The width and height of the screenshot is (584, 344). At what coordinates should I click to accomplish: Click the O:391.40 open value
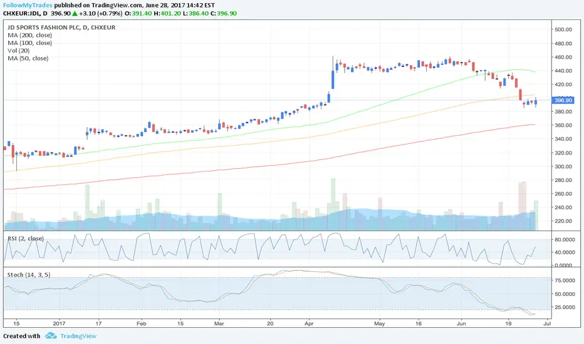[138, 13]
